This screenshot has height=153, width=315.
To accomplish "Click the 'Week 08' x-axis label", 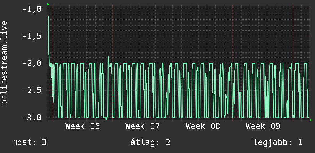I will click(x=203, y=126).
